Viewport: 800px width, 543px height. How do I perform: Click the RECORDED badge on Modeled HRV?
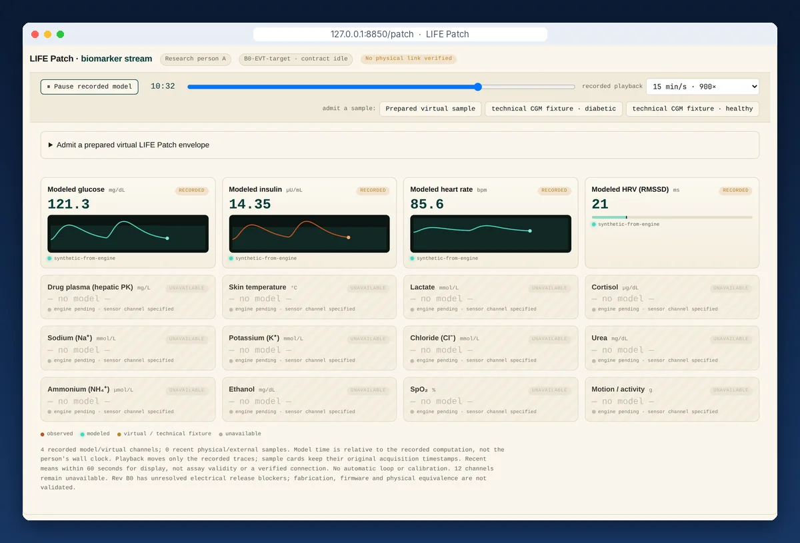(736, 191)
